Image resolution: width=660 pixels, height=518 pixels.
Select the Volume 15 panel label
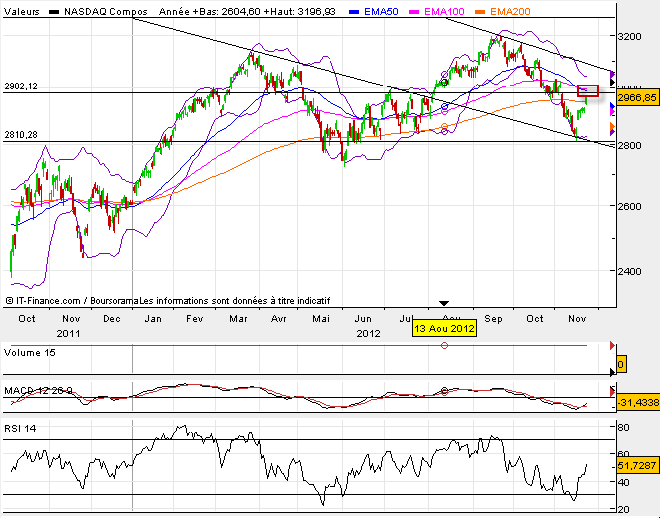coord(31,352)
